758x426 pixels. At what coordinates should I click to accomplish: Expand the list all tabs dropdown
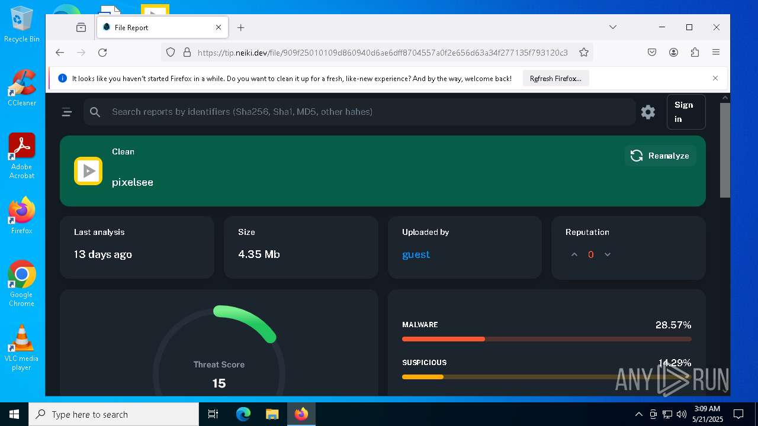tap(613, 27)
